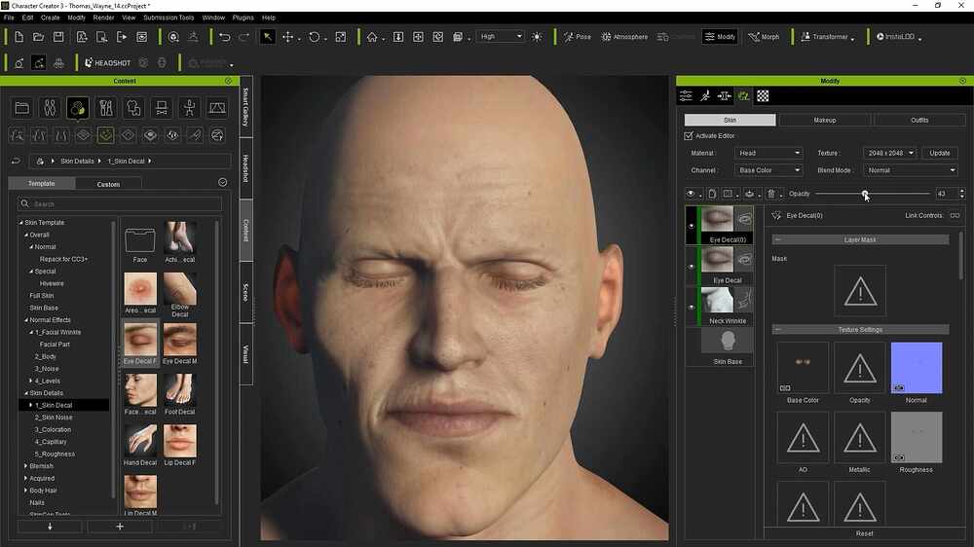Expand the Acquired tree node
This screenshot has height=547, width=974.
pos(25,478)
